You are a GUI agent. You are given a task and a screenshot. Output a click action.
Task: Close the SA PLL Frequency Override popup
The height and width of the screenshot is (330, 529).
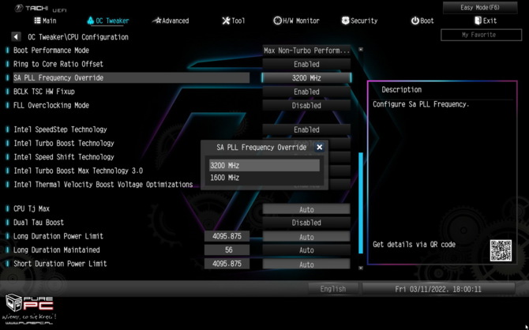point(320,147)
